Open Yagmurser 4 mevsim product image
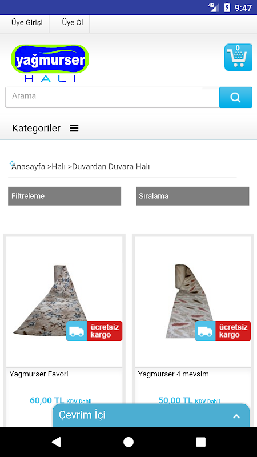This screenshot has width=257, height=457. tap(193, 302)
